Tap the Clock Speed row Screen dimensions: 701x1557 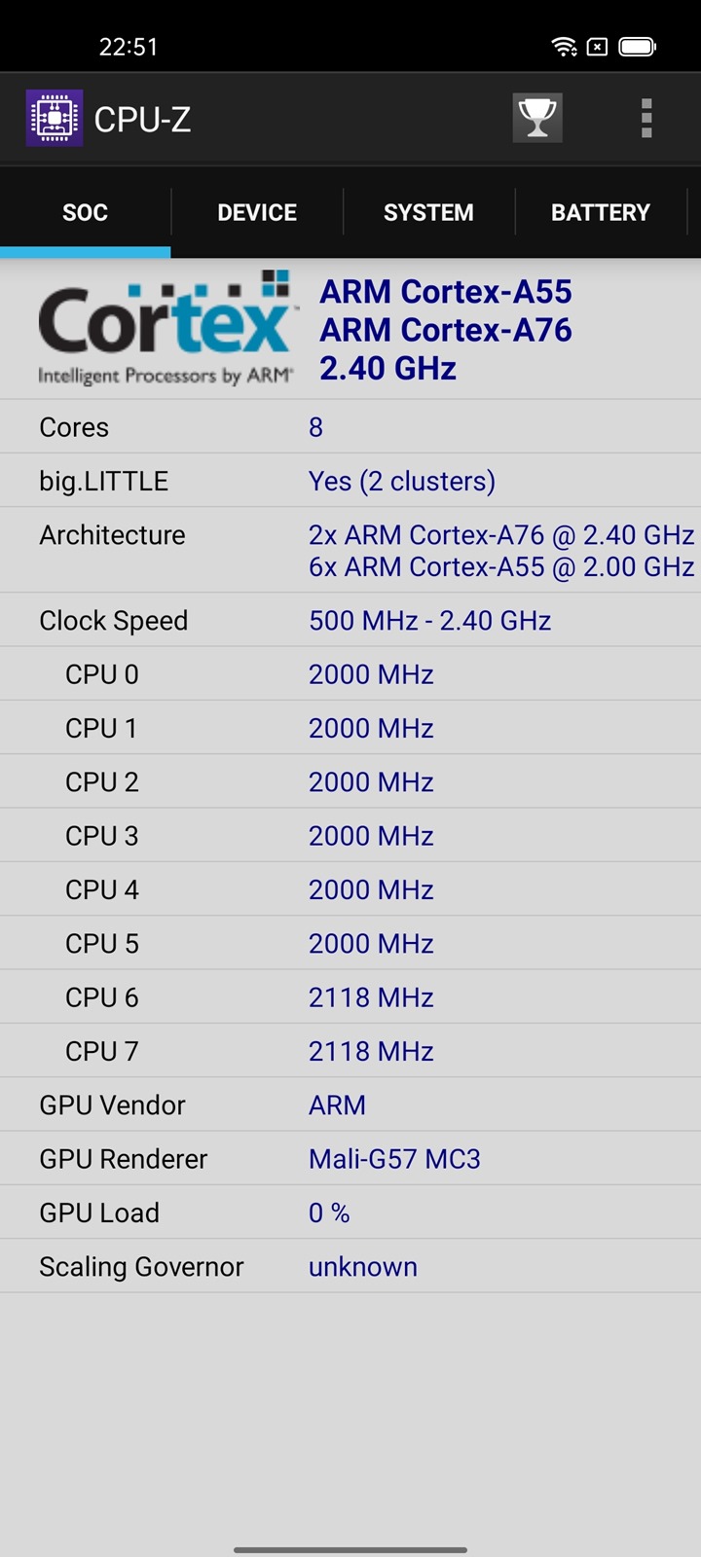(x=350, y=621)
